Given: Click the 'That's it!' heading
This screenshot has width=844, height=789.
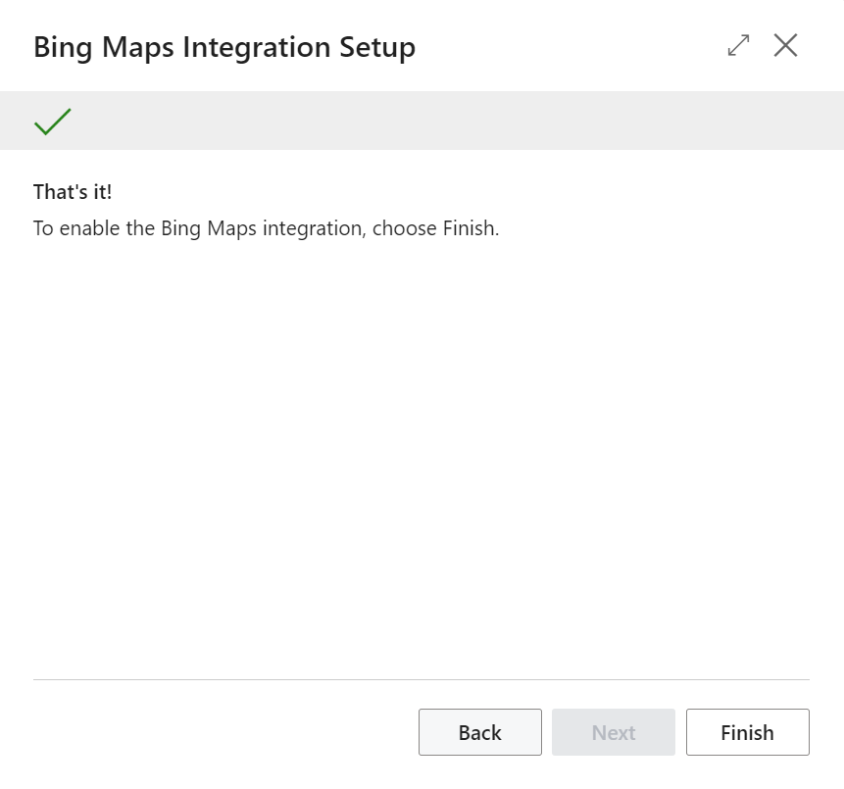Looking at the screenshot, I should pos(73,192).
